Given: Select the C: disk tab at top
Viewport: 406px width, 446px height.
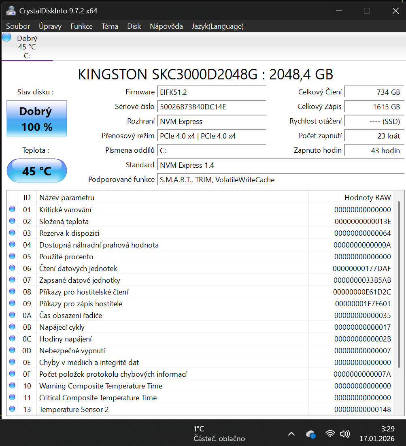Looking at the screenshot, I should 27,47.
